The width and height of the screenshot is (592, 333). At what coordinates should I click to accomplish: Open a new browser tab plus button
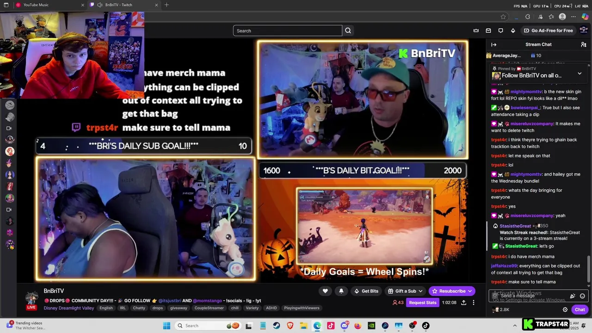166,5
